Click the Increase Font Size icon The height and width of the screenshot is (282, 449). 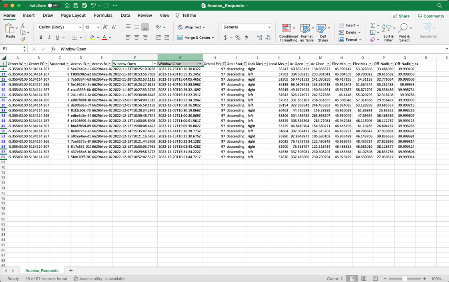pos(105,27)
